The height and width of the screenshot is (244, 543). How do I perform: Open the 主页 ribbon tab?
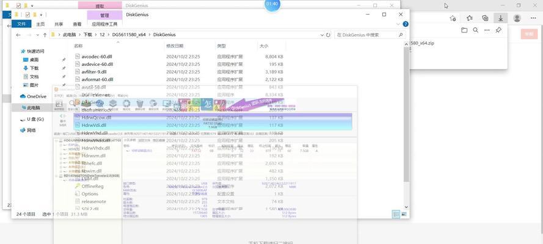click(40, 24)
